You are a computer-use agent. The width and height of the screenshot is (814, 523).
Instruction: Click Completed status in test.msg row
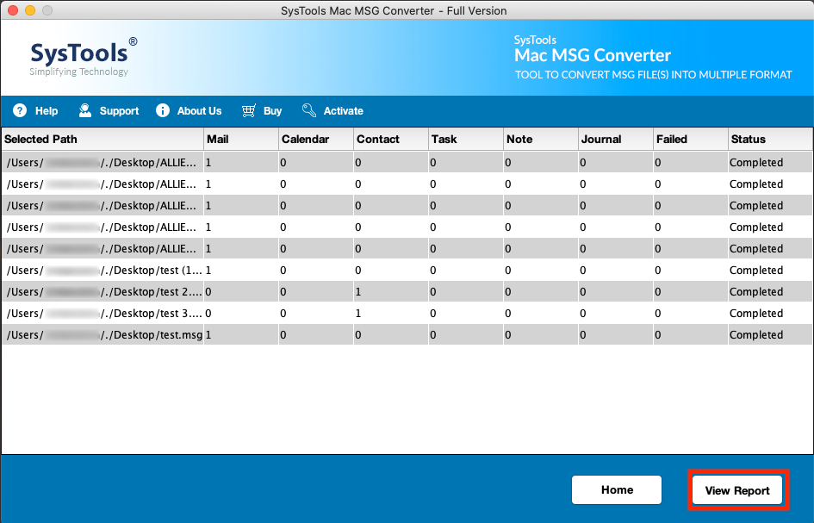click(x=756, y=335)
